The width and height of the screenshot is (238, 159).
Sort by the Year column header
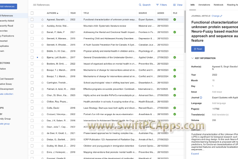73,13
